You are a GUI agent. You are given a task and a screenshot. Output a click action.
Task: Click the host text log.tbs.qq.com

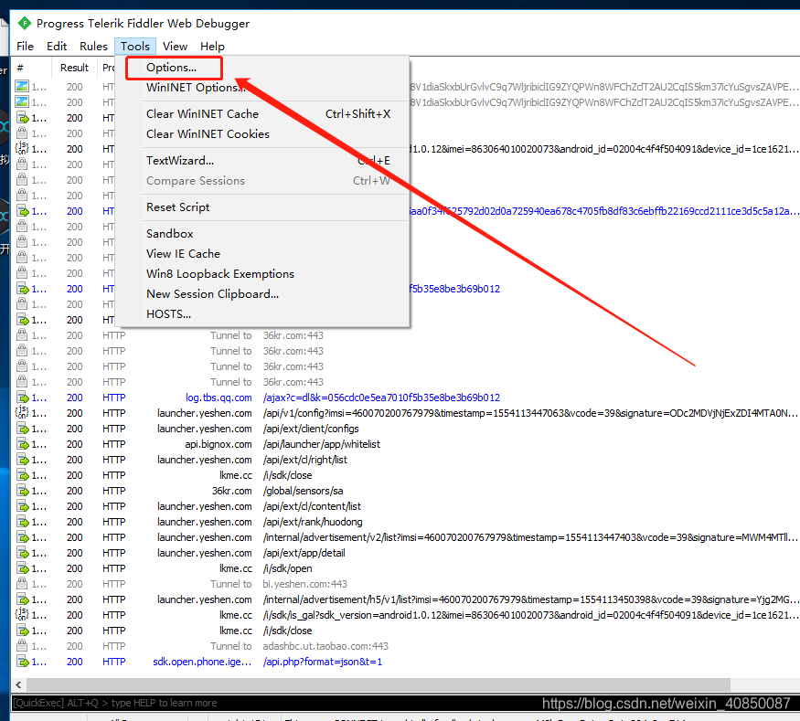219,398
